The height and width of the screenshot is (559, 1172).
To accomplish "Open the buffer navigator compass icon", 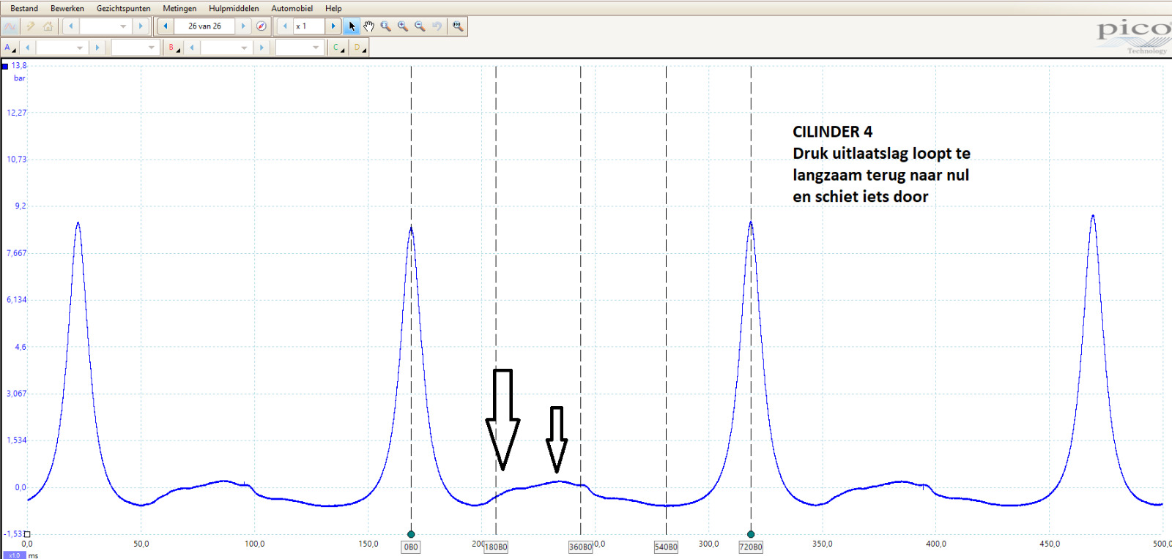I will point(262,26).
